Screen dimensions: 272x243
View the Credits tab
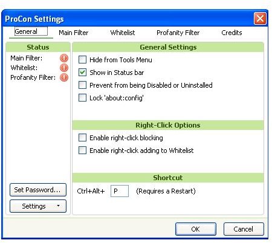[x=232, y=33]
